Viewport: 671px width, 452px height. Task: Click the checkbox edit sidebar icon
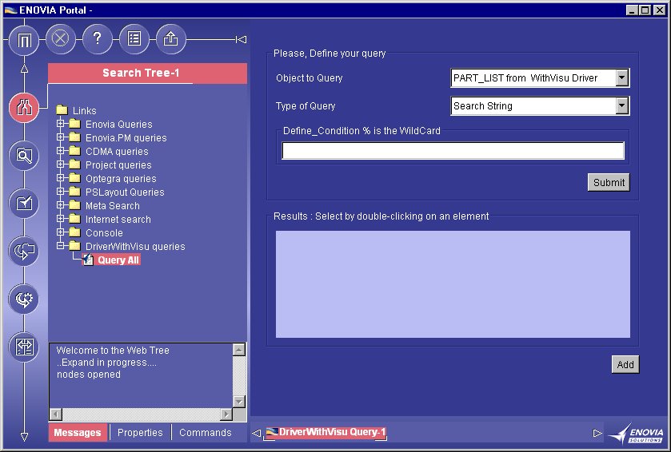point(24,204)
